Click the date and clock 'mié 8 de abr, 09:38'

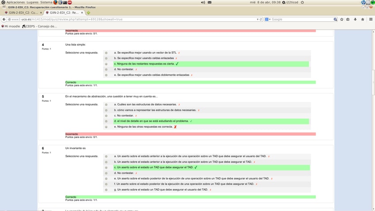[x=265, y=2]
